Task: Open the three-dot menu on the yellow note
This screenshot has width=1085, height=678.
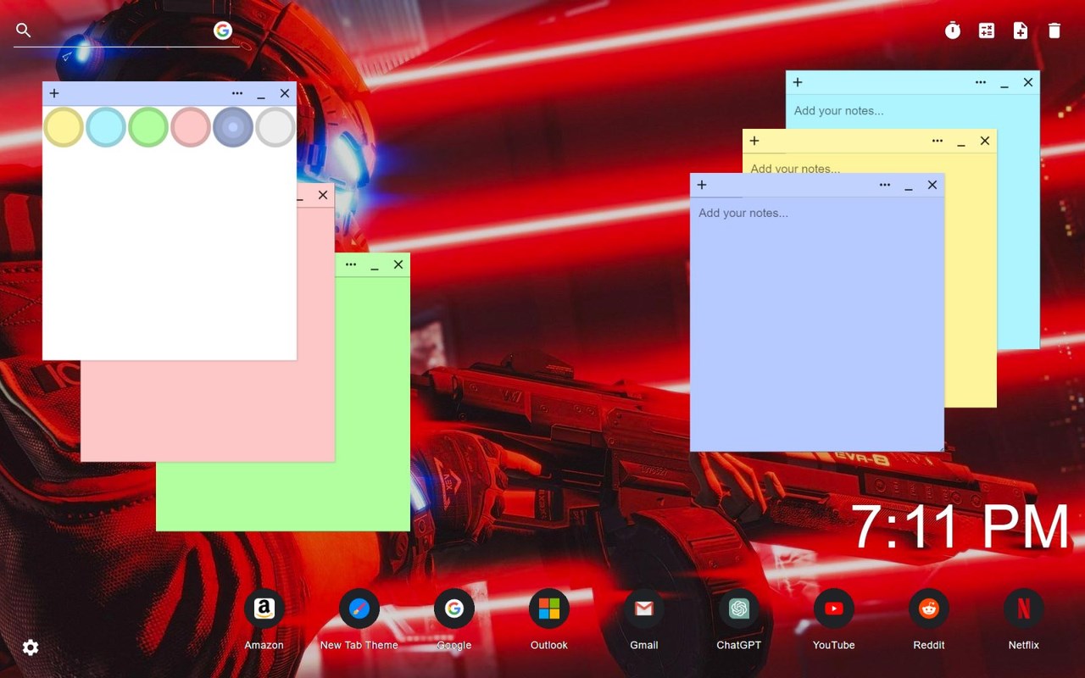Action: [x=938, y=141]
